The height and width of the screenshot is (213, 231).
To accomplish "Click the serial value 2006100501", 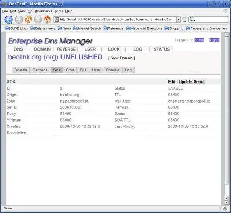I will [x=71, y=107].
